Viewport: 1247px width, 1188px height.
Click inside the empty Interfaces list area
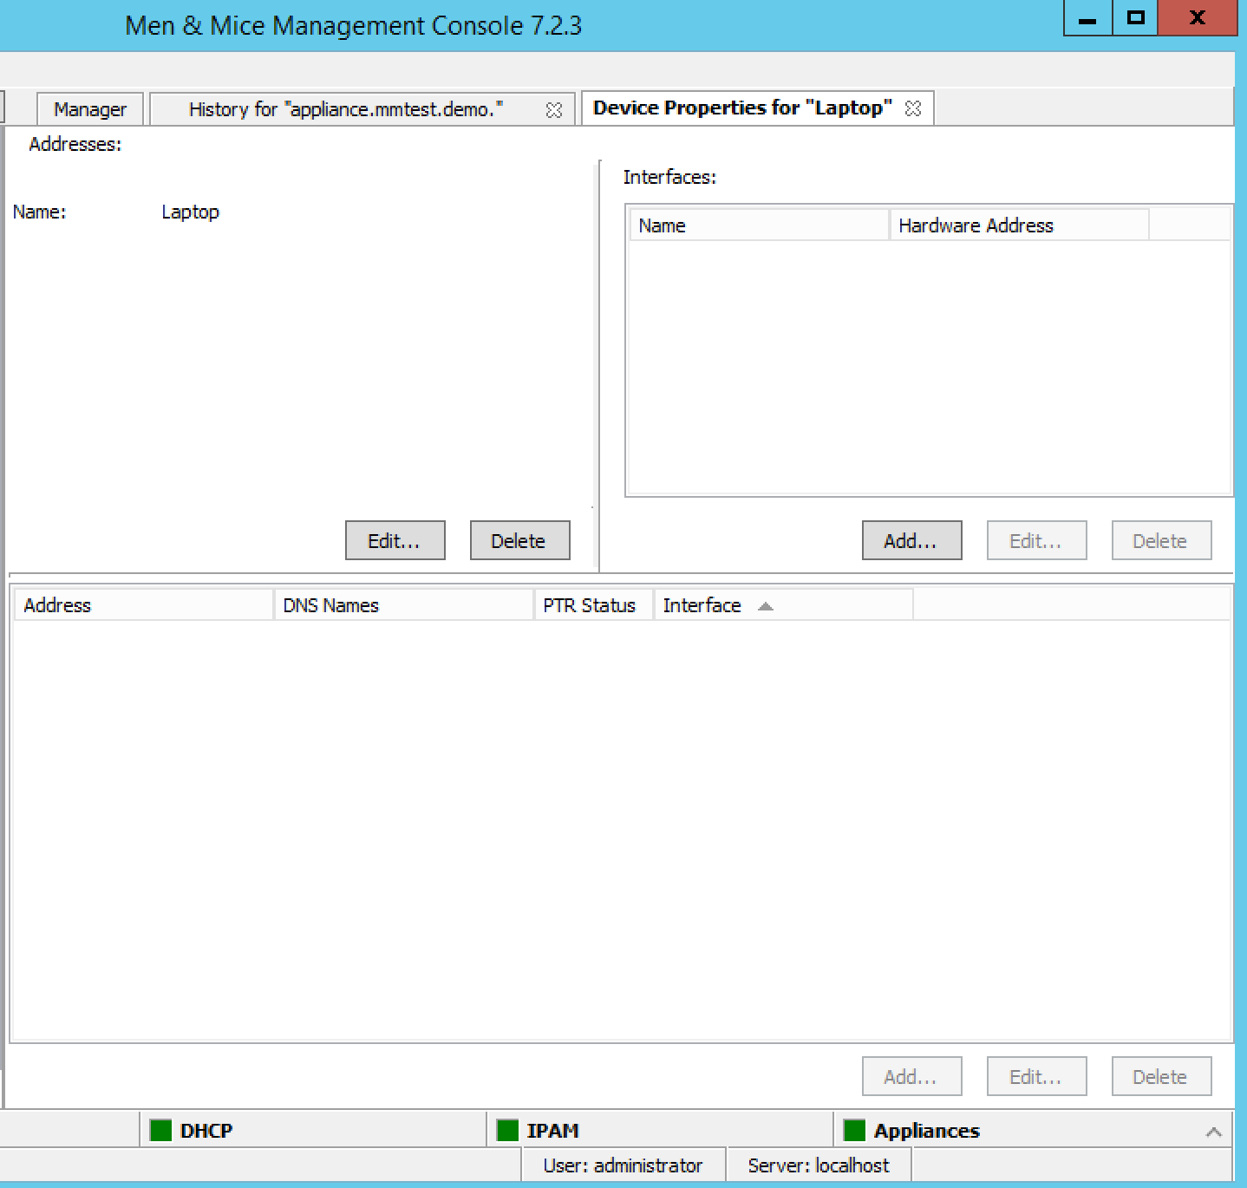(x=928, y=364)
